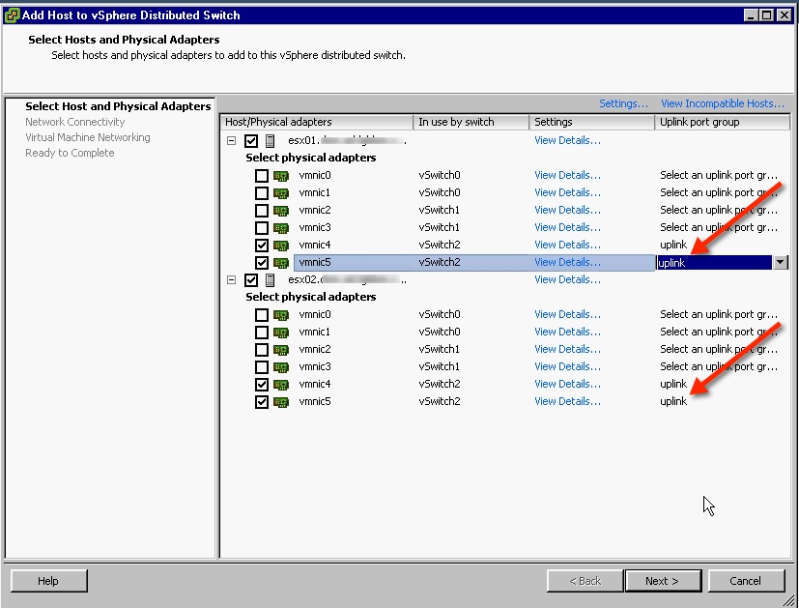The image size is (799, 608).
Task: Open View Details for esx01 host
Action: coord(567,141)
